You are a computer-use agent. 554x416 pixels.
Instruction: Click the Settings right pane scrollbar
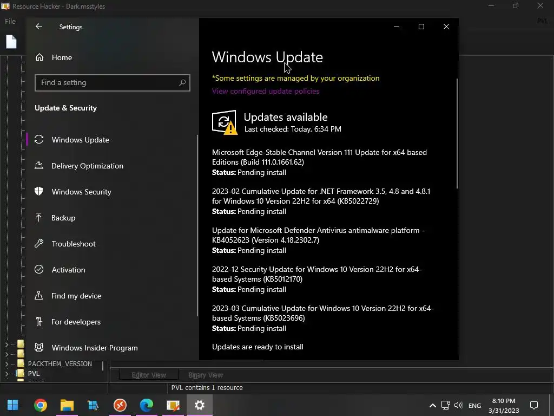click(457, 133)
